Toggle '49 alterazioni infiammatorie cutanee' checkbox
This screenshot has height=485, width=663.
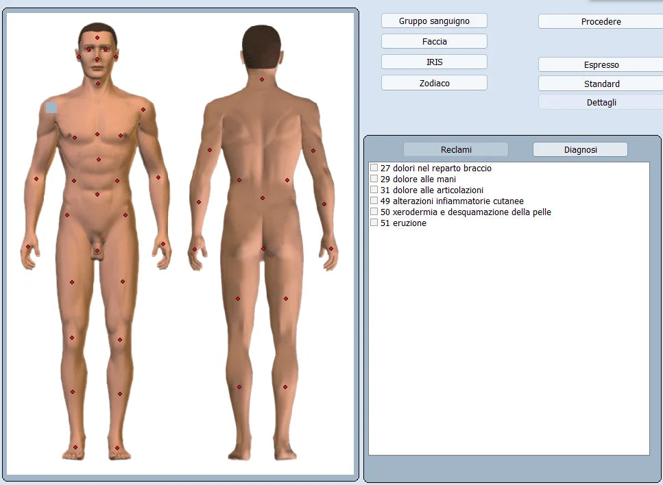coord(374,201)
